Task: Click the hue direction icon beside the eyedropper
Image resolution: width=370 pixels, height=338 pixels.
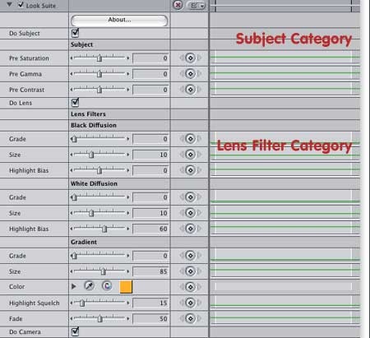Action: coord(107,286)
